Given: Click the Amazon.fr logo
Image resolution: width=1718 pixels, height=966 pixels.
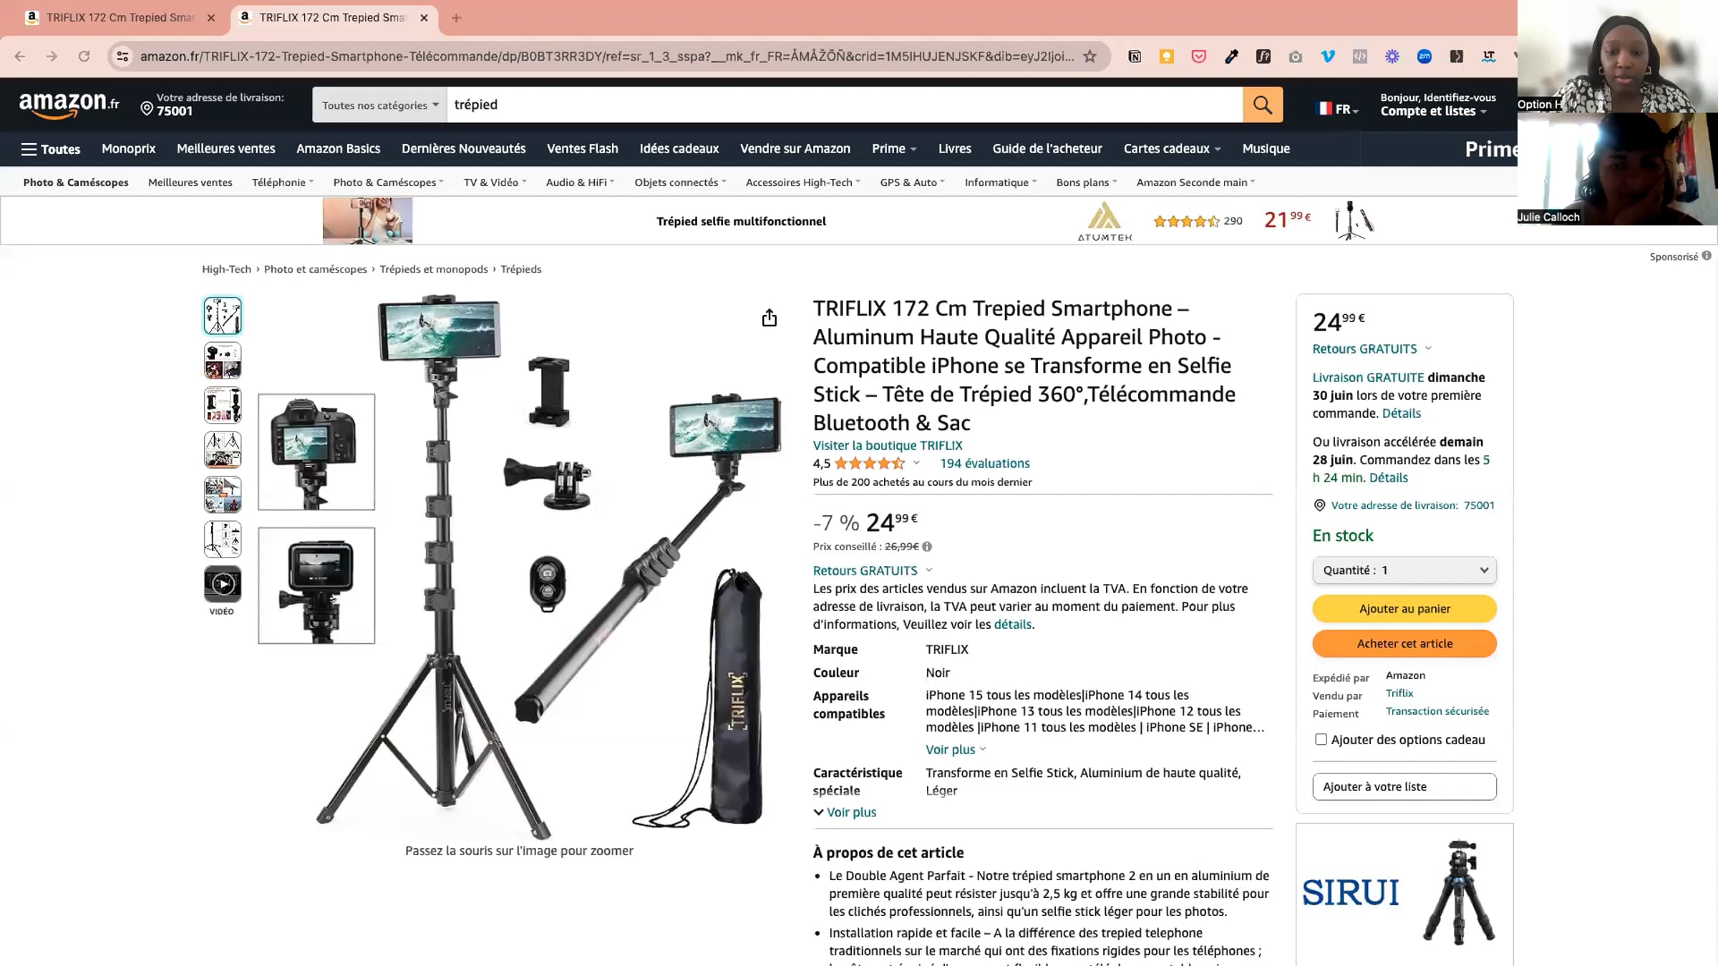Looking at the screenshot, I should point(69,105).
